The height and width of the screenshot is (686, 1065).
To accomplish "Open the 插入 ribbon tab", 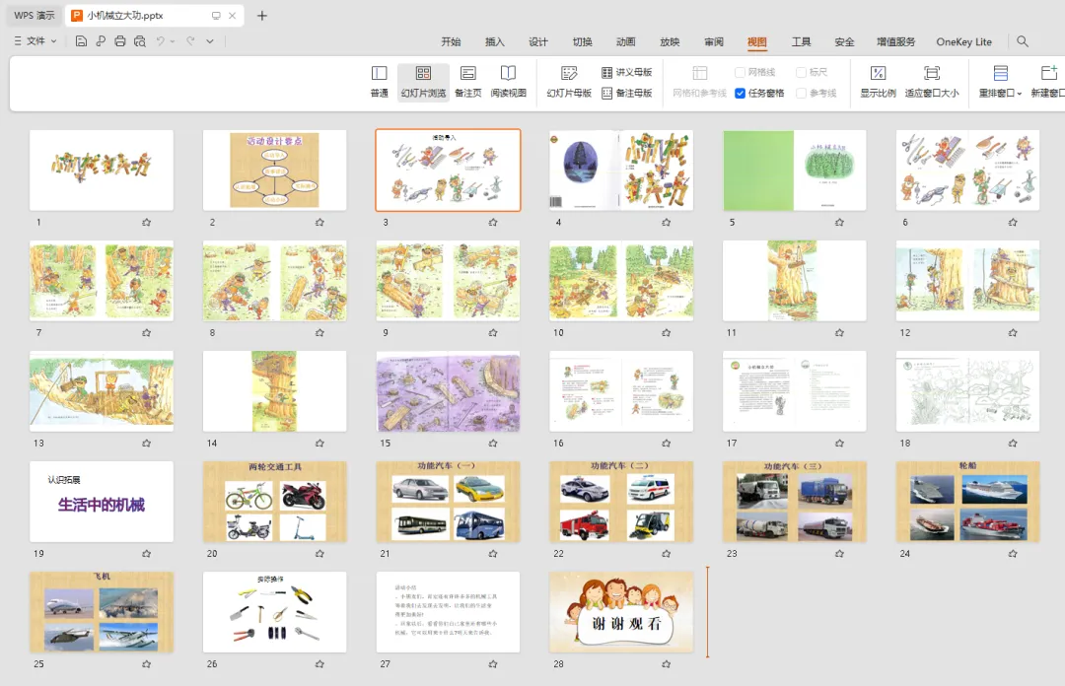I will pos(494,42).
